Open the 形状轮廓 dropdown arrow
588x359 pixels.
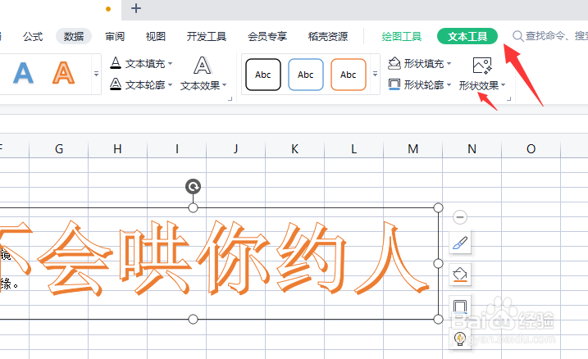pyautogui.click(x=449, y=85)
